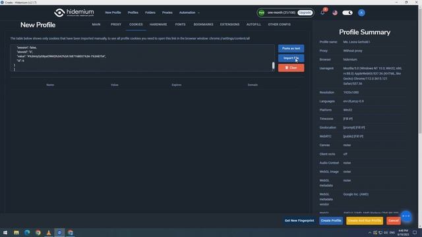
Task: Cancel the new profile creation
Action: click(394, 221)
